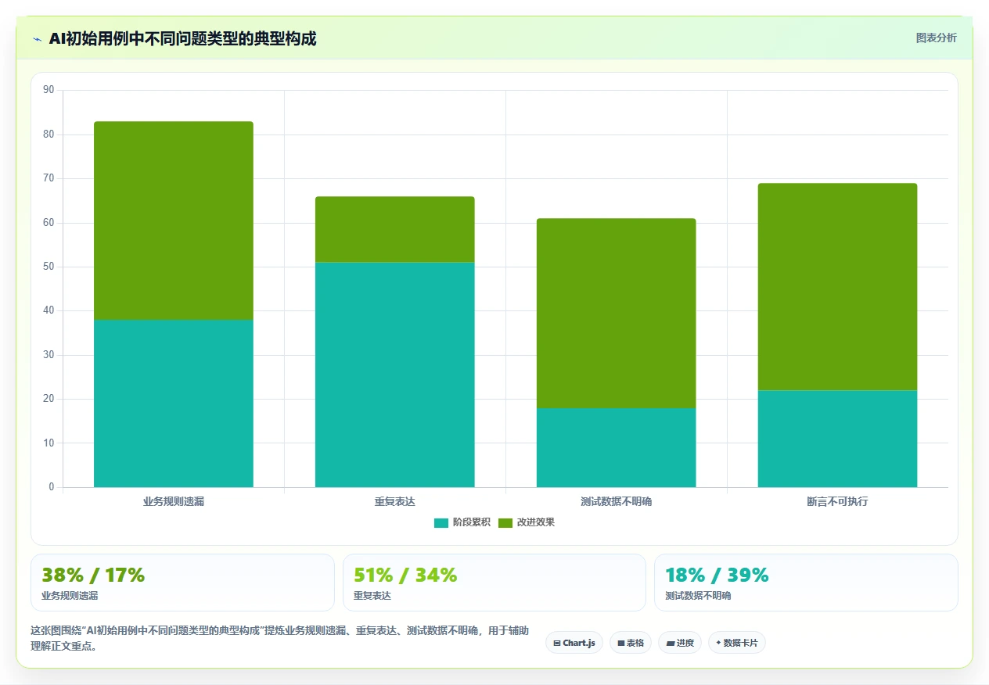989x685 pixels.
Task: Click the 51% / 34% stat value
Action: tap(405, 575)
